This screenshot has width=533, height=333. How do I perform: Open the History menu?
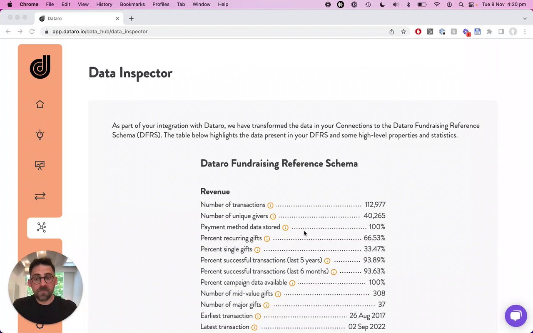click(104, 4)
